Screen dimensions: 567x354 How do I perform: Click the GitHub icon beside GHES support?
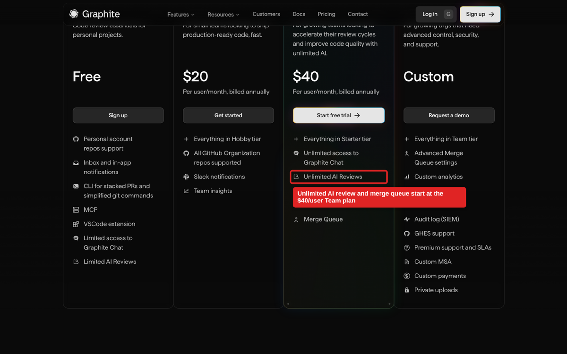coord(407,233)
